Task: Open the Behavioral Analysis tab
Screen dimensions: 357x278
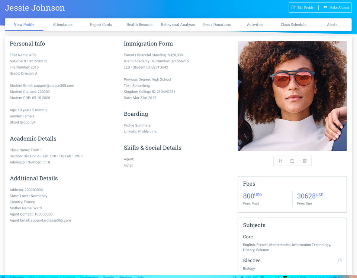Action: point(178,24)
